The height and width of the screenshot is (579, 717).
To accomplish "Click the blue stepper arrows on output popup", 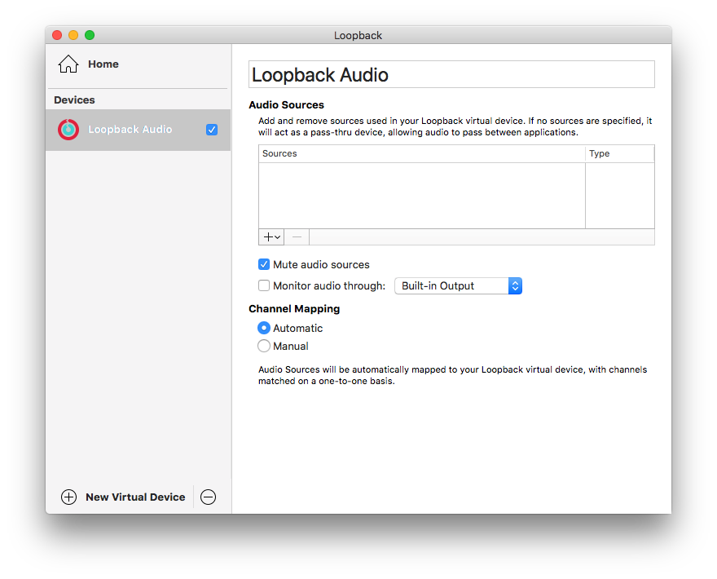I will (x=515, y=285).
